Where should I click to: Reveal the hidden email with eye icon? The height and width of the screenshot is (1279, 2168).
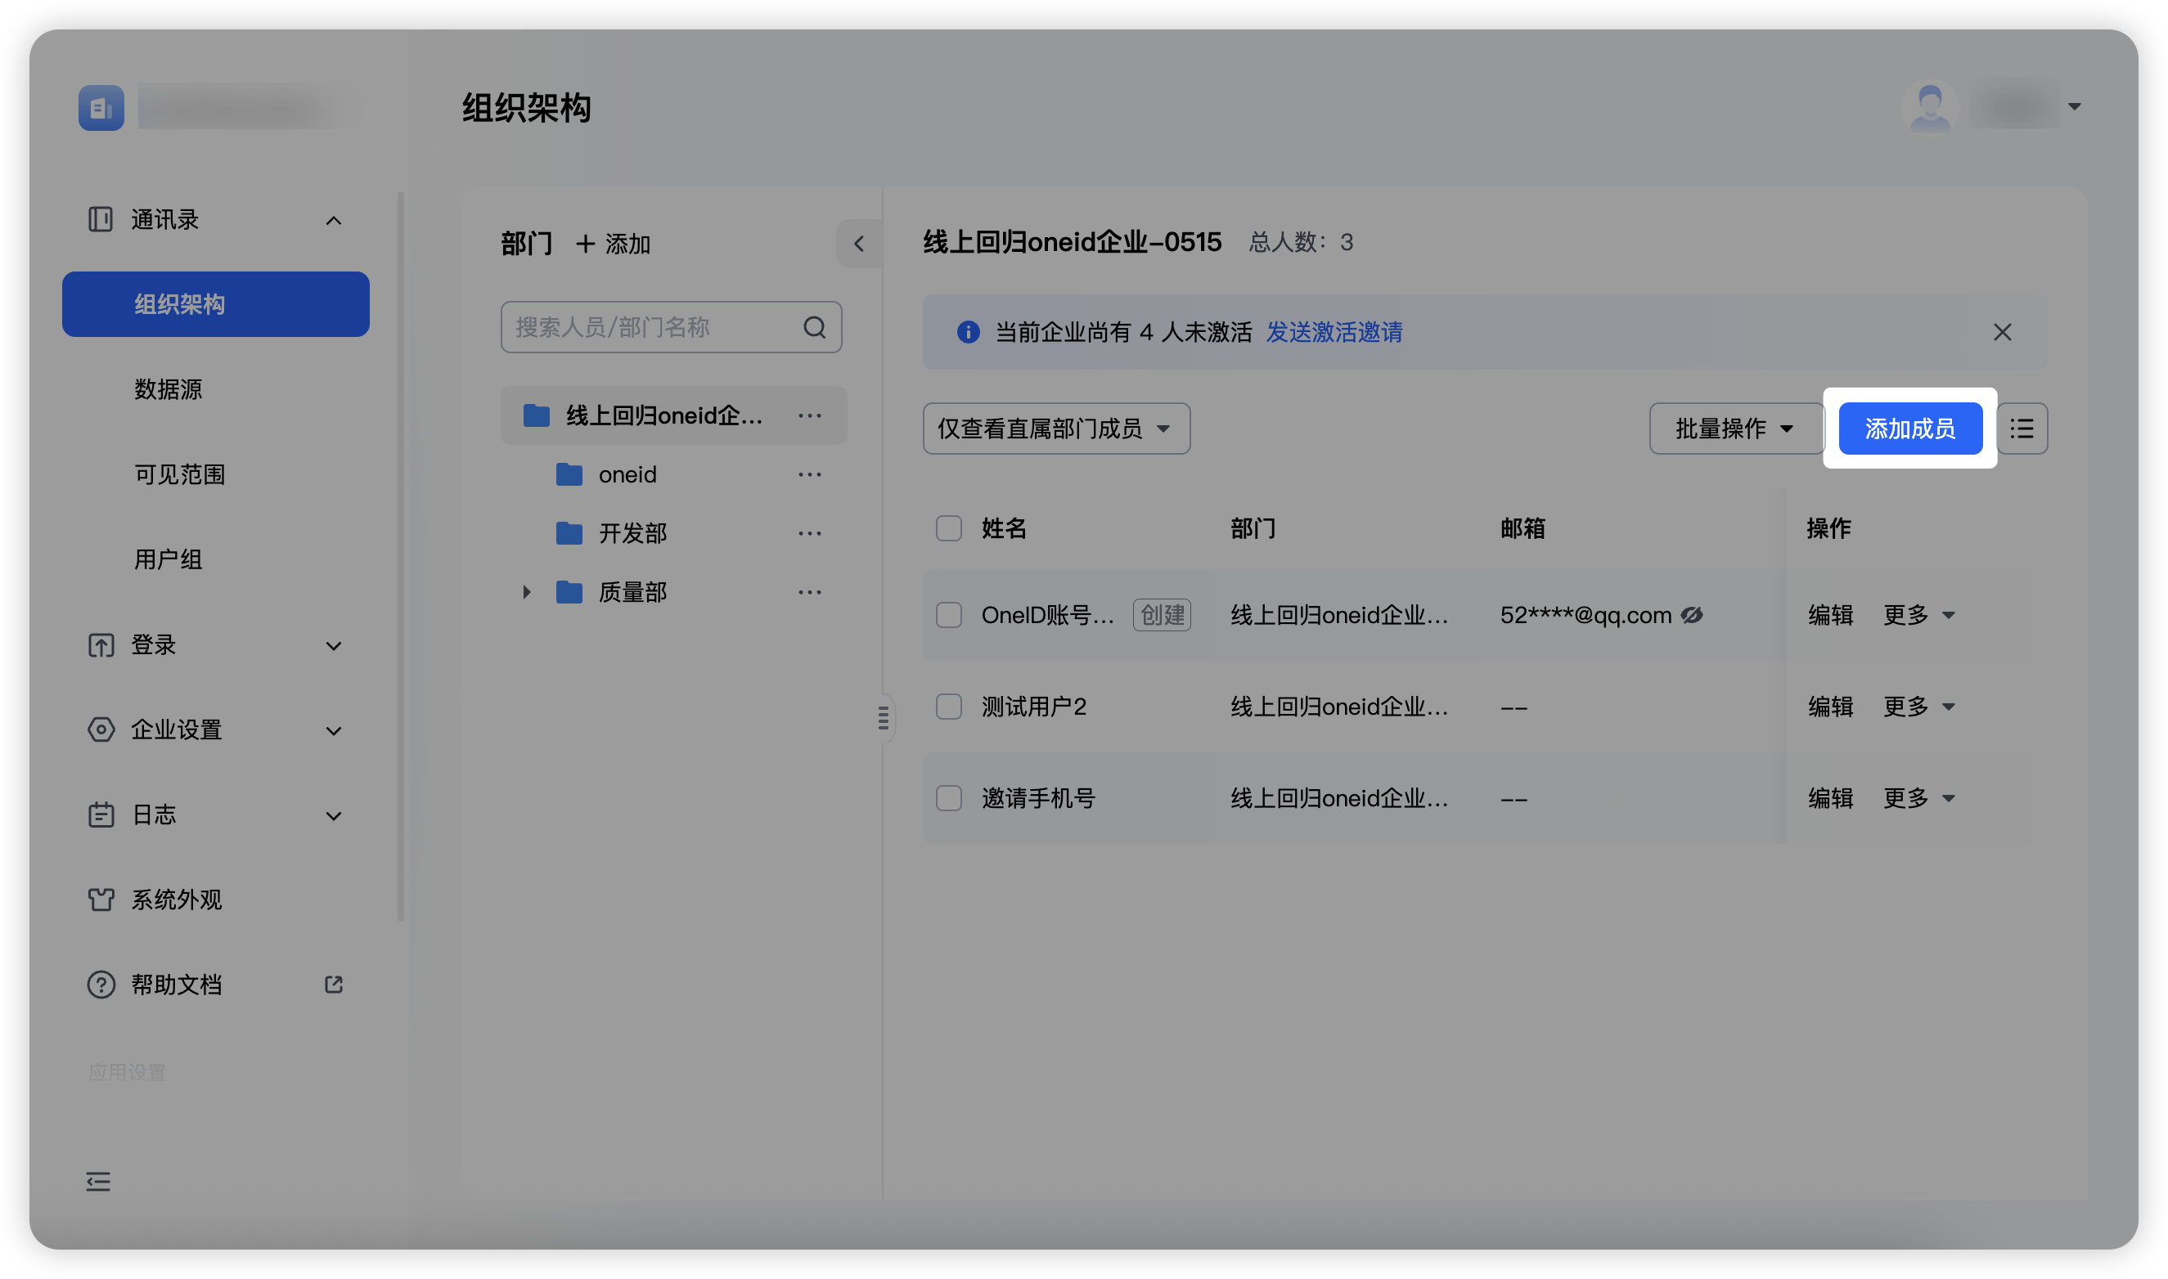tap(1692, 614)
